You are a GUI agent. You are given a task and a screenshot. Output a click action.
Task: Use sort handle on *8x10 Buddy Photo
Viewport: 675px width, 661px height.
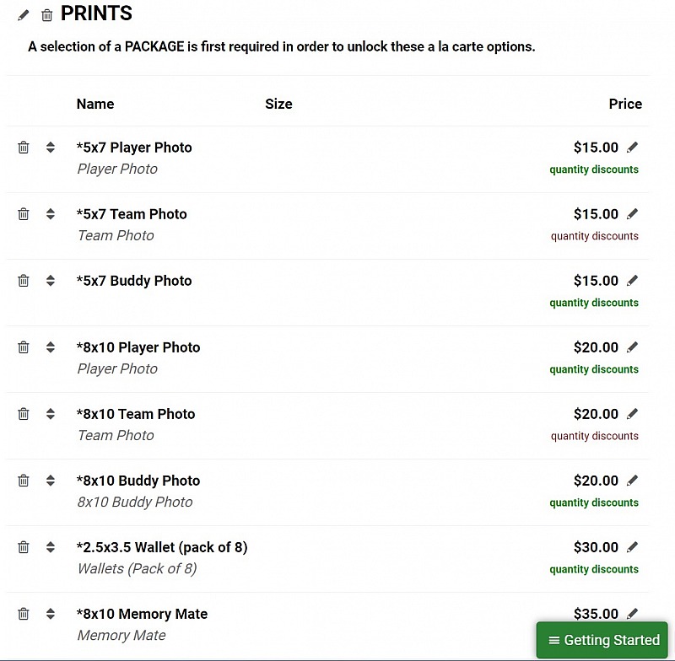click(x=51, y=481)
